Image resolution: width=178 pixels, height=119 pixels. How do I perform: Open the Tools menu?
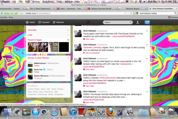click(x=59, y=2)
